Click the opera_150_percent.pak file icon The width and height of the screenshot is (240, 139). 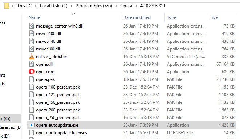click(32, 102)
